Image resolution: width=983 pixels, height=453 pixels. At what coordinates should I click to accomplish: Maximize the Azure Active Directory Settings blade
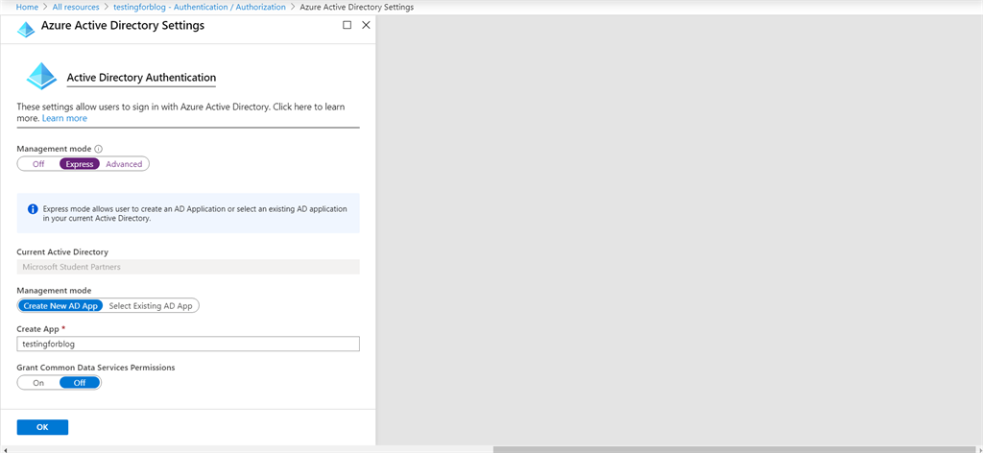(347, 25)
